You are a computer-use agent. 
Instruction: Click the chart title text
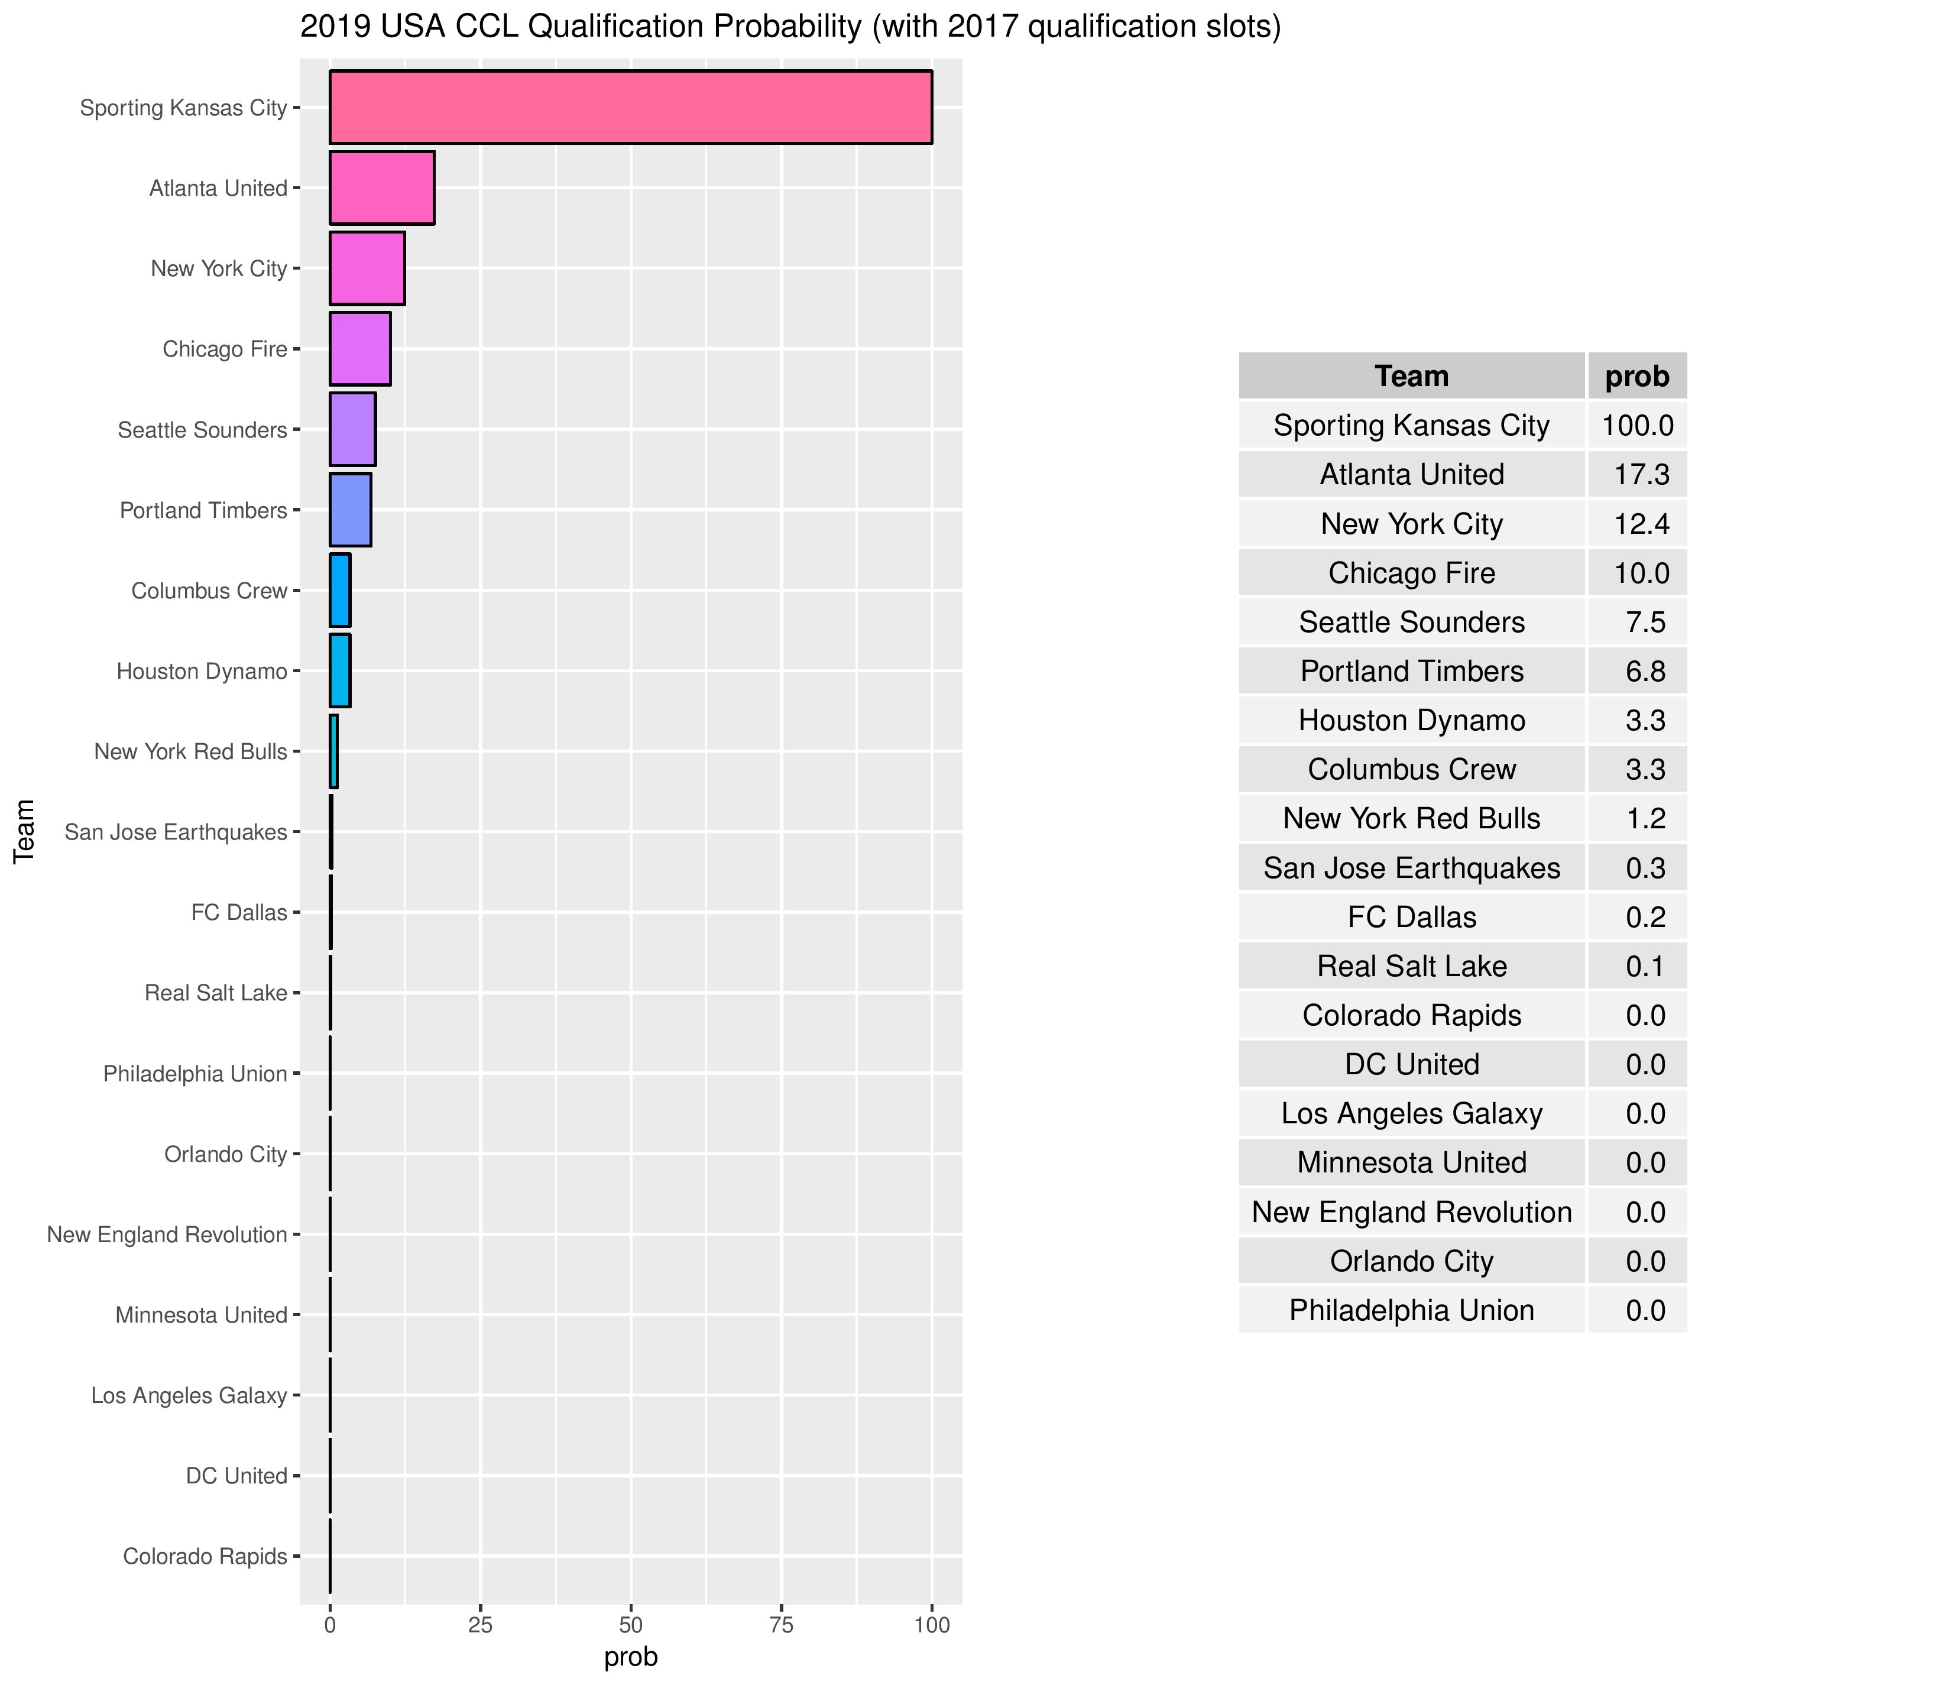(x=790, y=27)
